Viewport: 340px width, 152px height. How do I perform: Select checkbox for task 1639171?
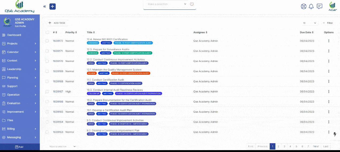pyautogui.click(x=47, y=51)
